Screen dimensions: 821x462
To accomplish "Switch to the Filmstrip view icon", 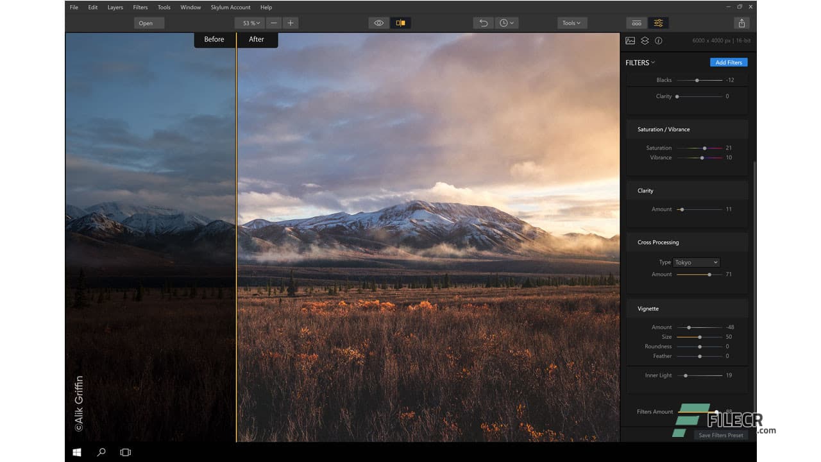I will click(x=637, y=22).
